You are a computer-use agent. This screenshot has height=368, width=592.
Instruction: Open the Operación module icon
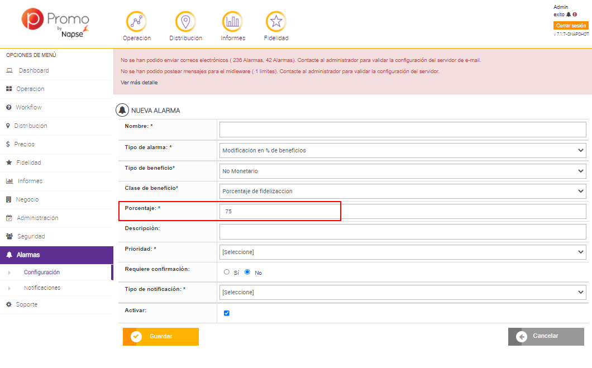click(x=137, y=22)
